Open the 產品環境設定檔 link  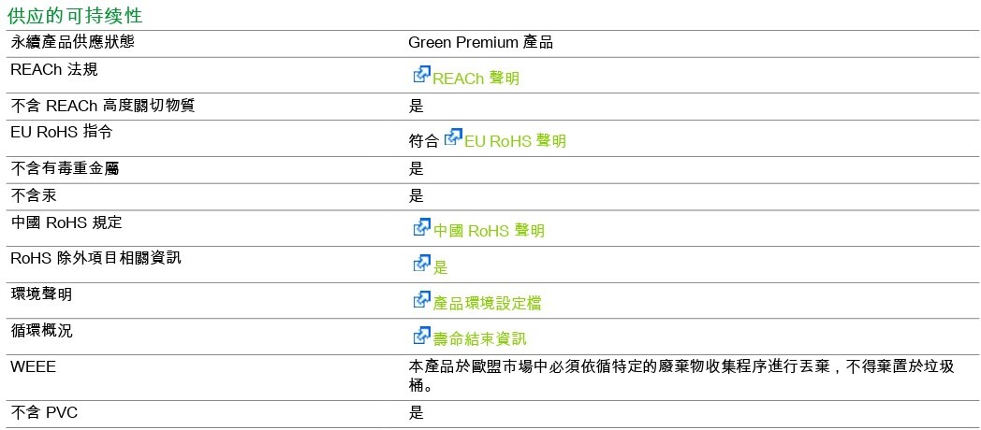487,304
